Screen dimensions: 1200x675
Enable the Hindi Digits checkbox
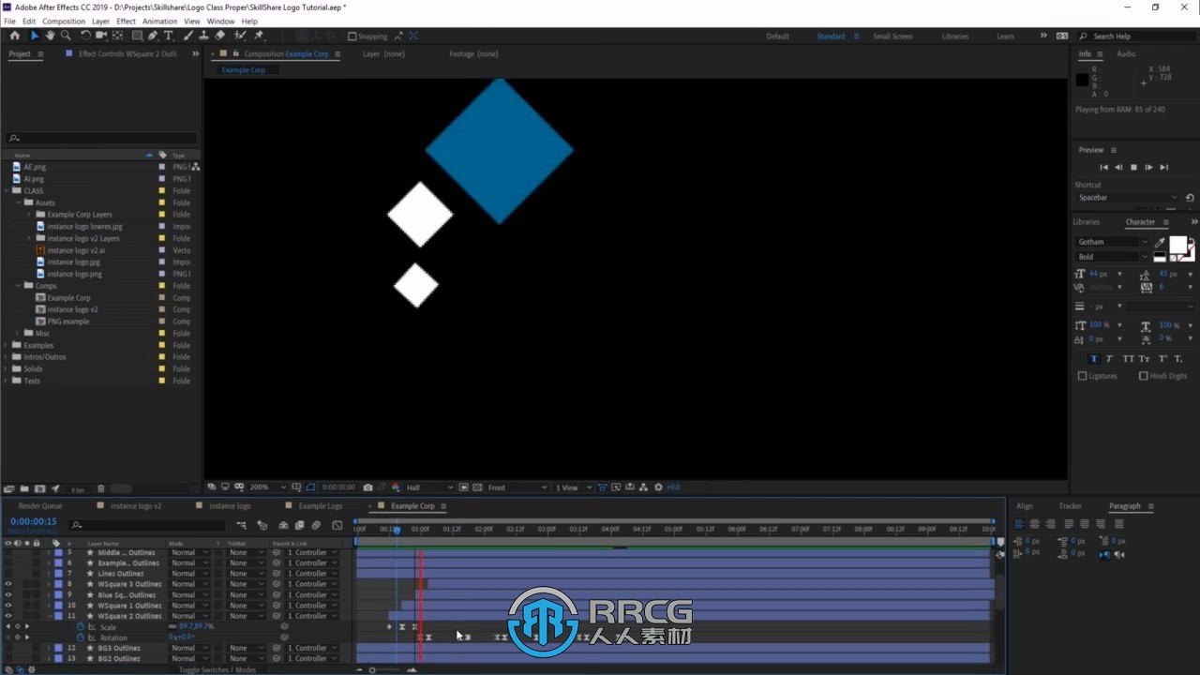[1143, 376]
